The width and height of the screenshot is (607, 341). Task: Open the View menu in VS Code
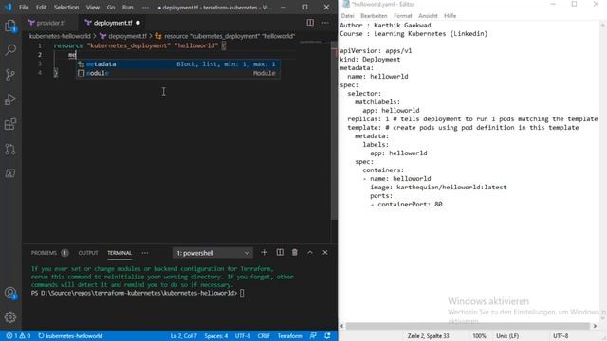[93, 8]
